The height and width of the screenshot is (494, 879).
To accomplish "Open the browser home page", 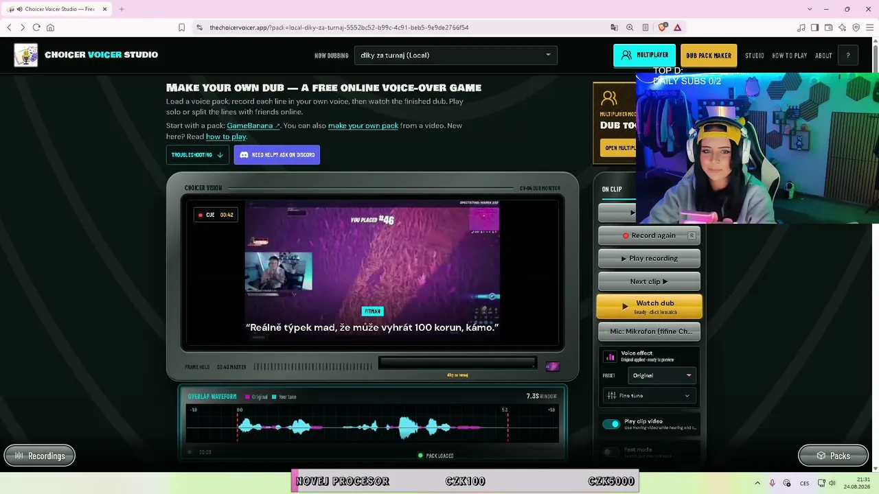I will coord(50,27).
